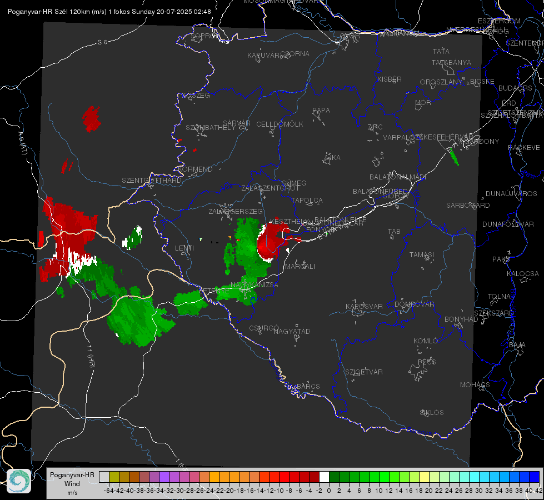This screenshot has width=544, height=500.
Task: Select the MÓR label
Action: coord(423,102)
